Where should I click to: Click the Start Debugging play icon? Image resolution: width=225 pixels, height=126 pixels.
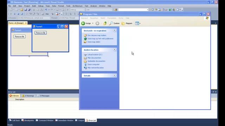(68, 10)
